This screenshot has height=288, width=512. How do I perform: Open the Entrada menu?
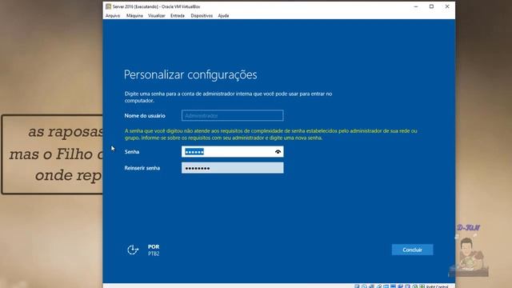coord(178,16)
